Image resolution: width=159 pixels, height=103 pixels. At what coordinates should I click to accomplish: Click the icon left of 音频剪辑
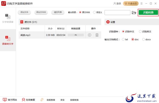(x=42, y=100)
